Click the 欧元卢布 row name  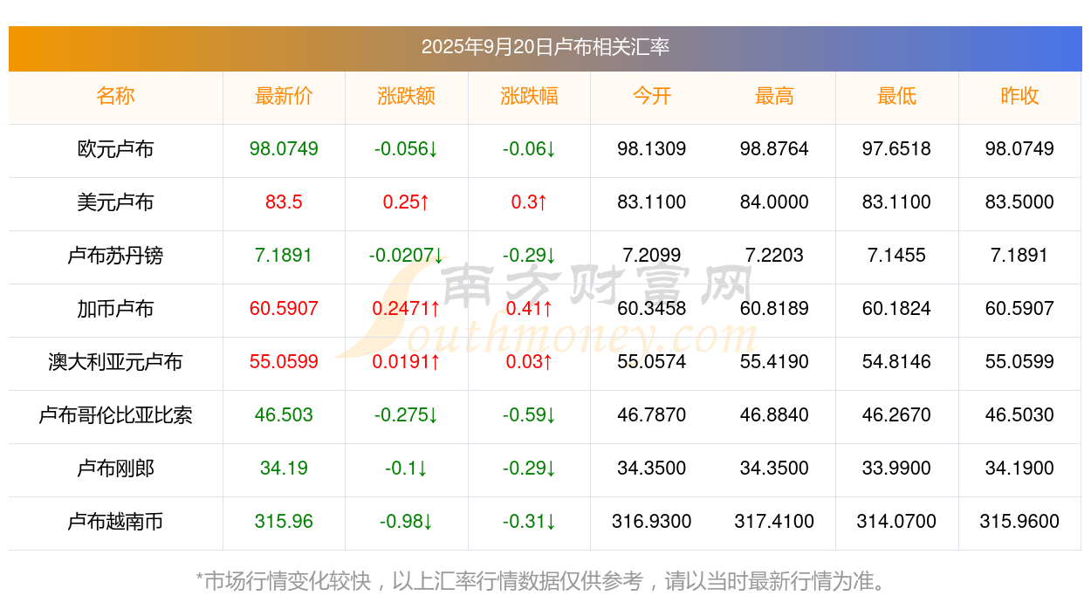click(x=115, y=149)
